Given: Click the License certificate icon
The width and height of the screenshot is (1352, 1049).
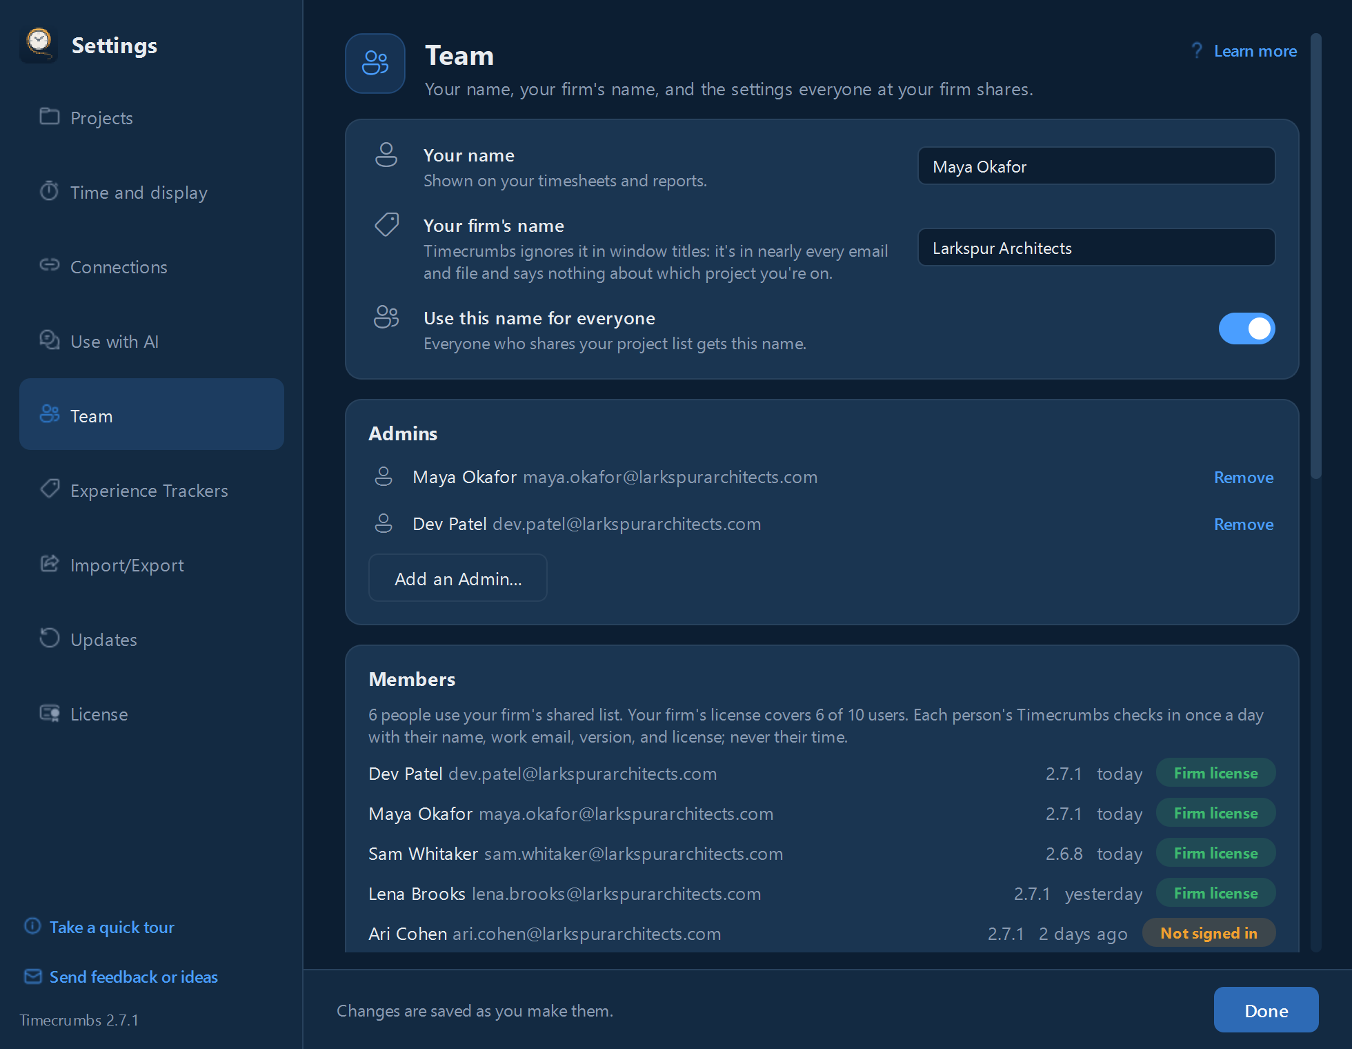Looking at the screenshot, I should tap(49, 713).
